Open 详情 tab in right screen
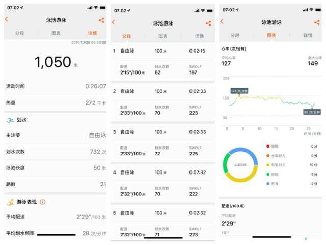This screenshot has width=326, height=245. tap(308, 35)
